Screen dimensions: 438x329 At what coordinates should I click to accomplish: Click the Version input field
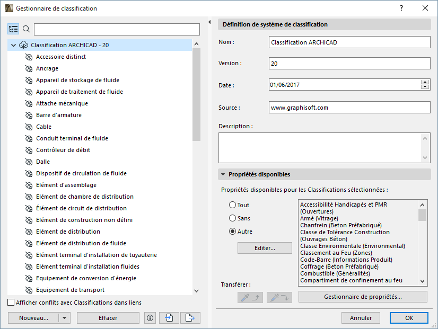348,63
